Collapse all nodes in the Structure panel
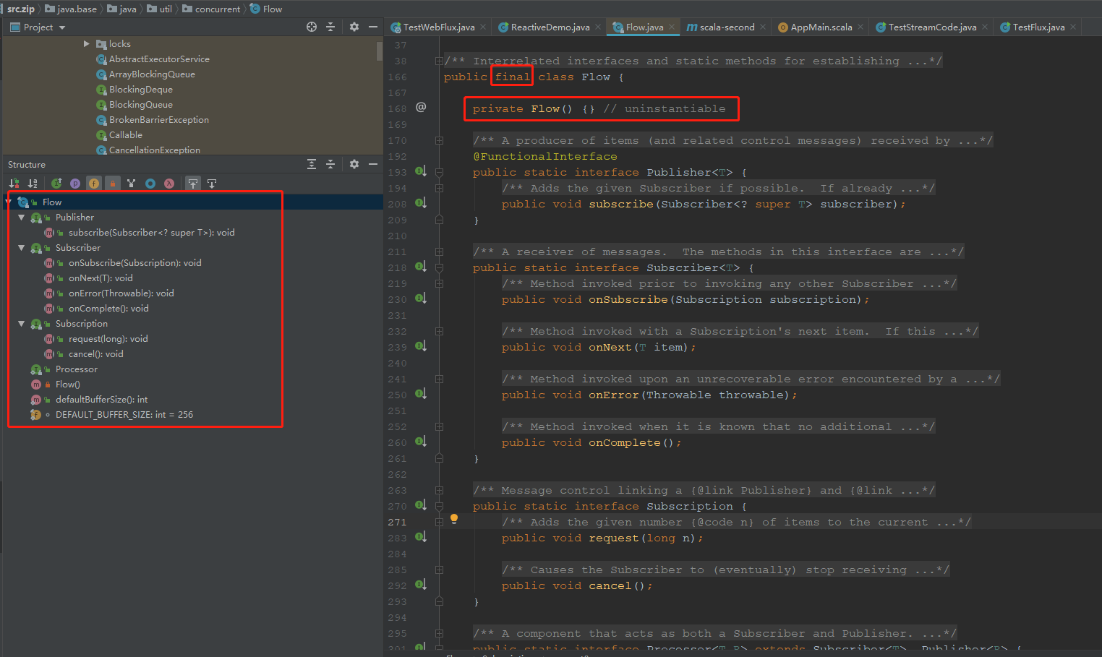1102x657 pixels. [x=330, y=164]
